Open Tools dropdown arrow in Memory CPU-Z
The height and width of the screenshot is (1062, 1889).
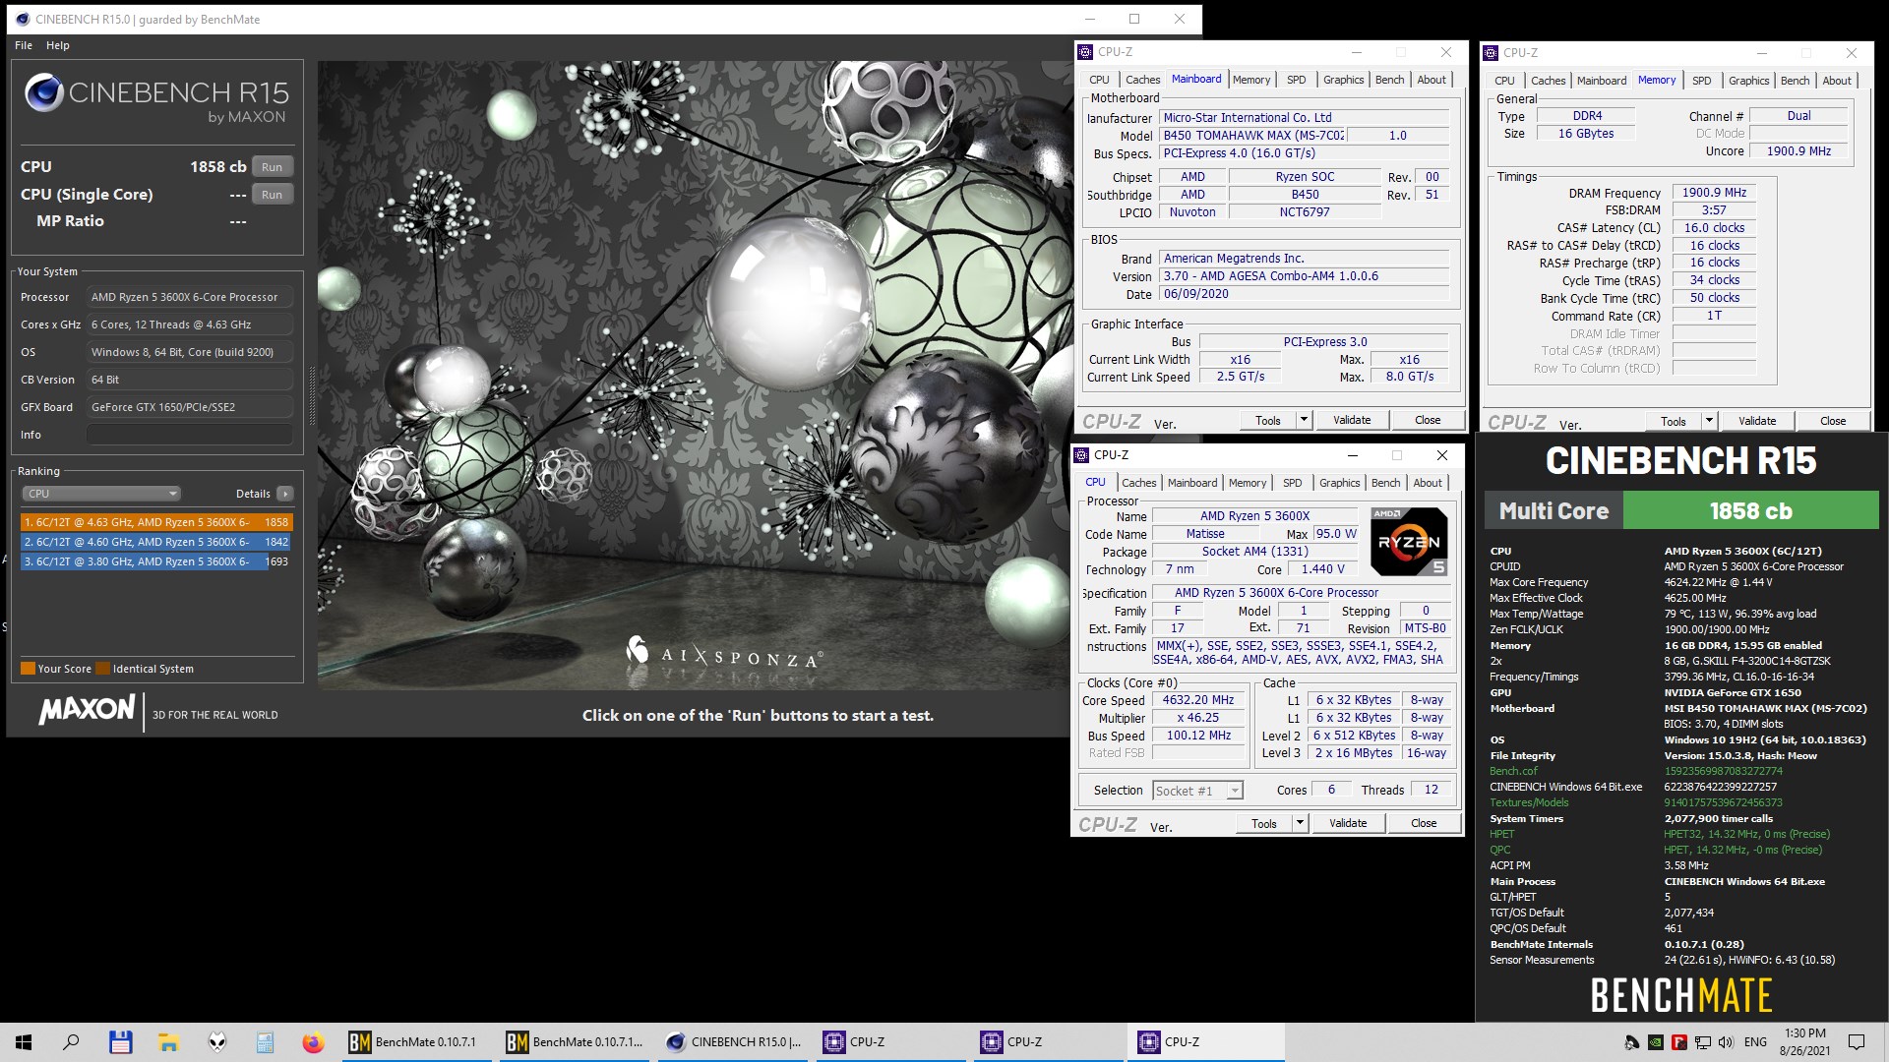(1709, 421)
